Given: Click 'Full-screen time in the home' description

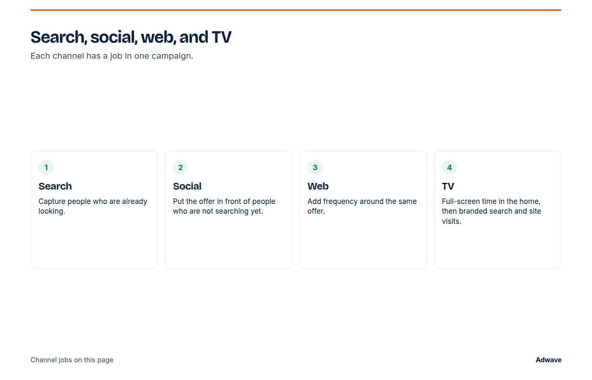Looking at the screenshot, I should (x=491, y=211).
